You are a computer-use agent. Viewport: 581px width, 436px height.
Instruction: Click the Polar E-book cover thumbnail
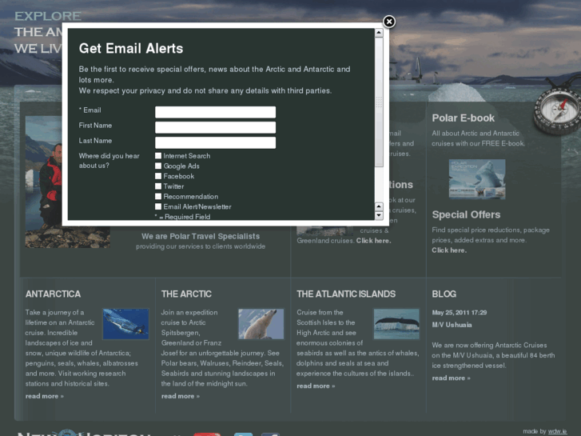pos(477,179)
